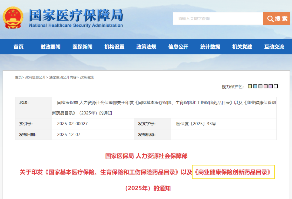Screen dimensions: 292x199
Task: Click 法定主动公开内容 breadcrumb link
Action: pyautogui.click(x=63, y=77)
